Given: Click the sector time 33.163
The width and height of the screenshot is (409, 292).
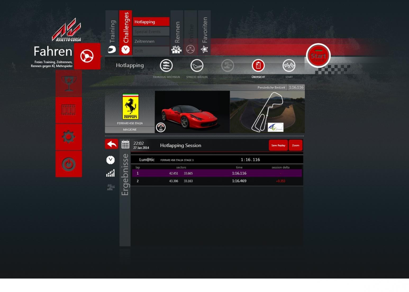Looking at the screenshot, I should pyautogui.click(x=188, y=181).
